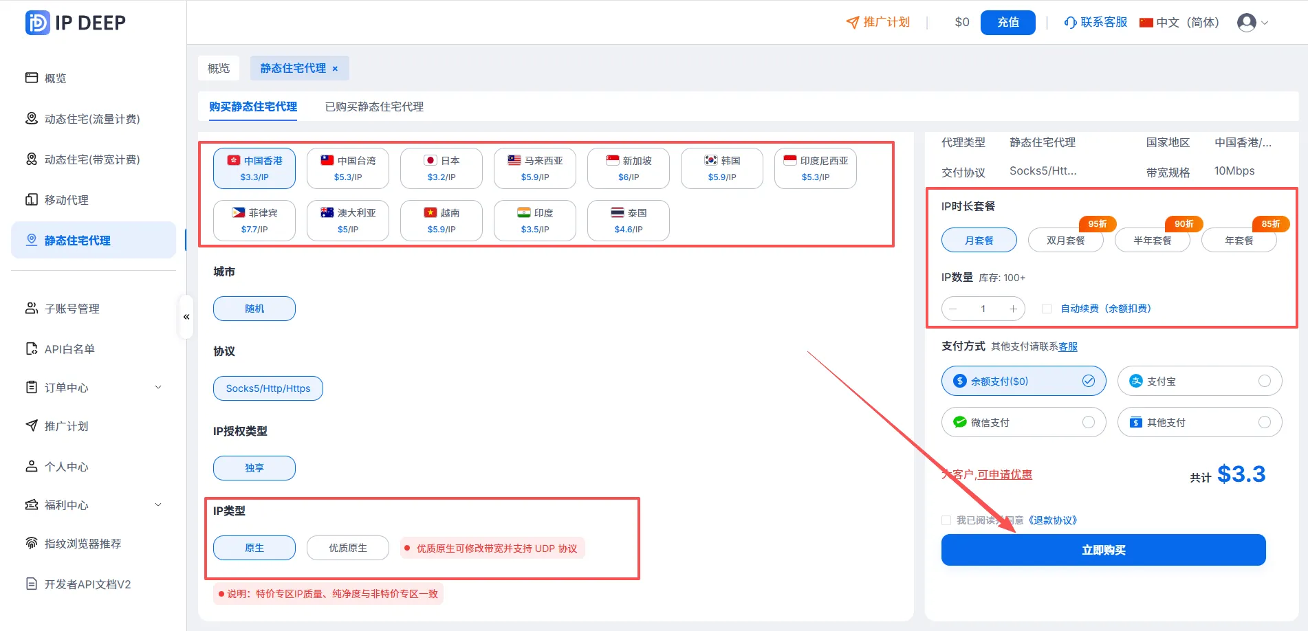This screenshot has height=631, width=1308.
Task: Click the user avatar icon
Action: pyautogui.click(x=1247, y=23)
